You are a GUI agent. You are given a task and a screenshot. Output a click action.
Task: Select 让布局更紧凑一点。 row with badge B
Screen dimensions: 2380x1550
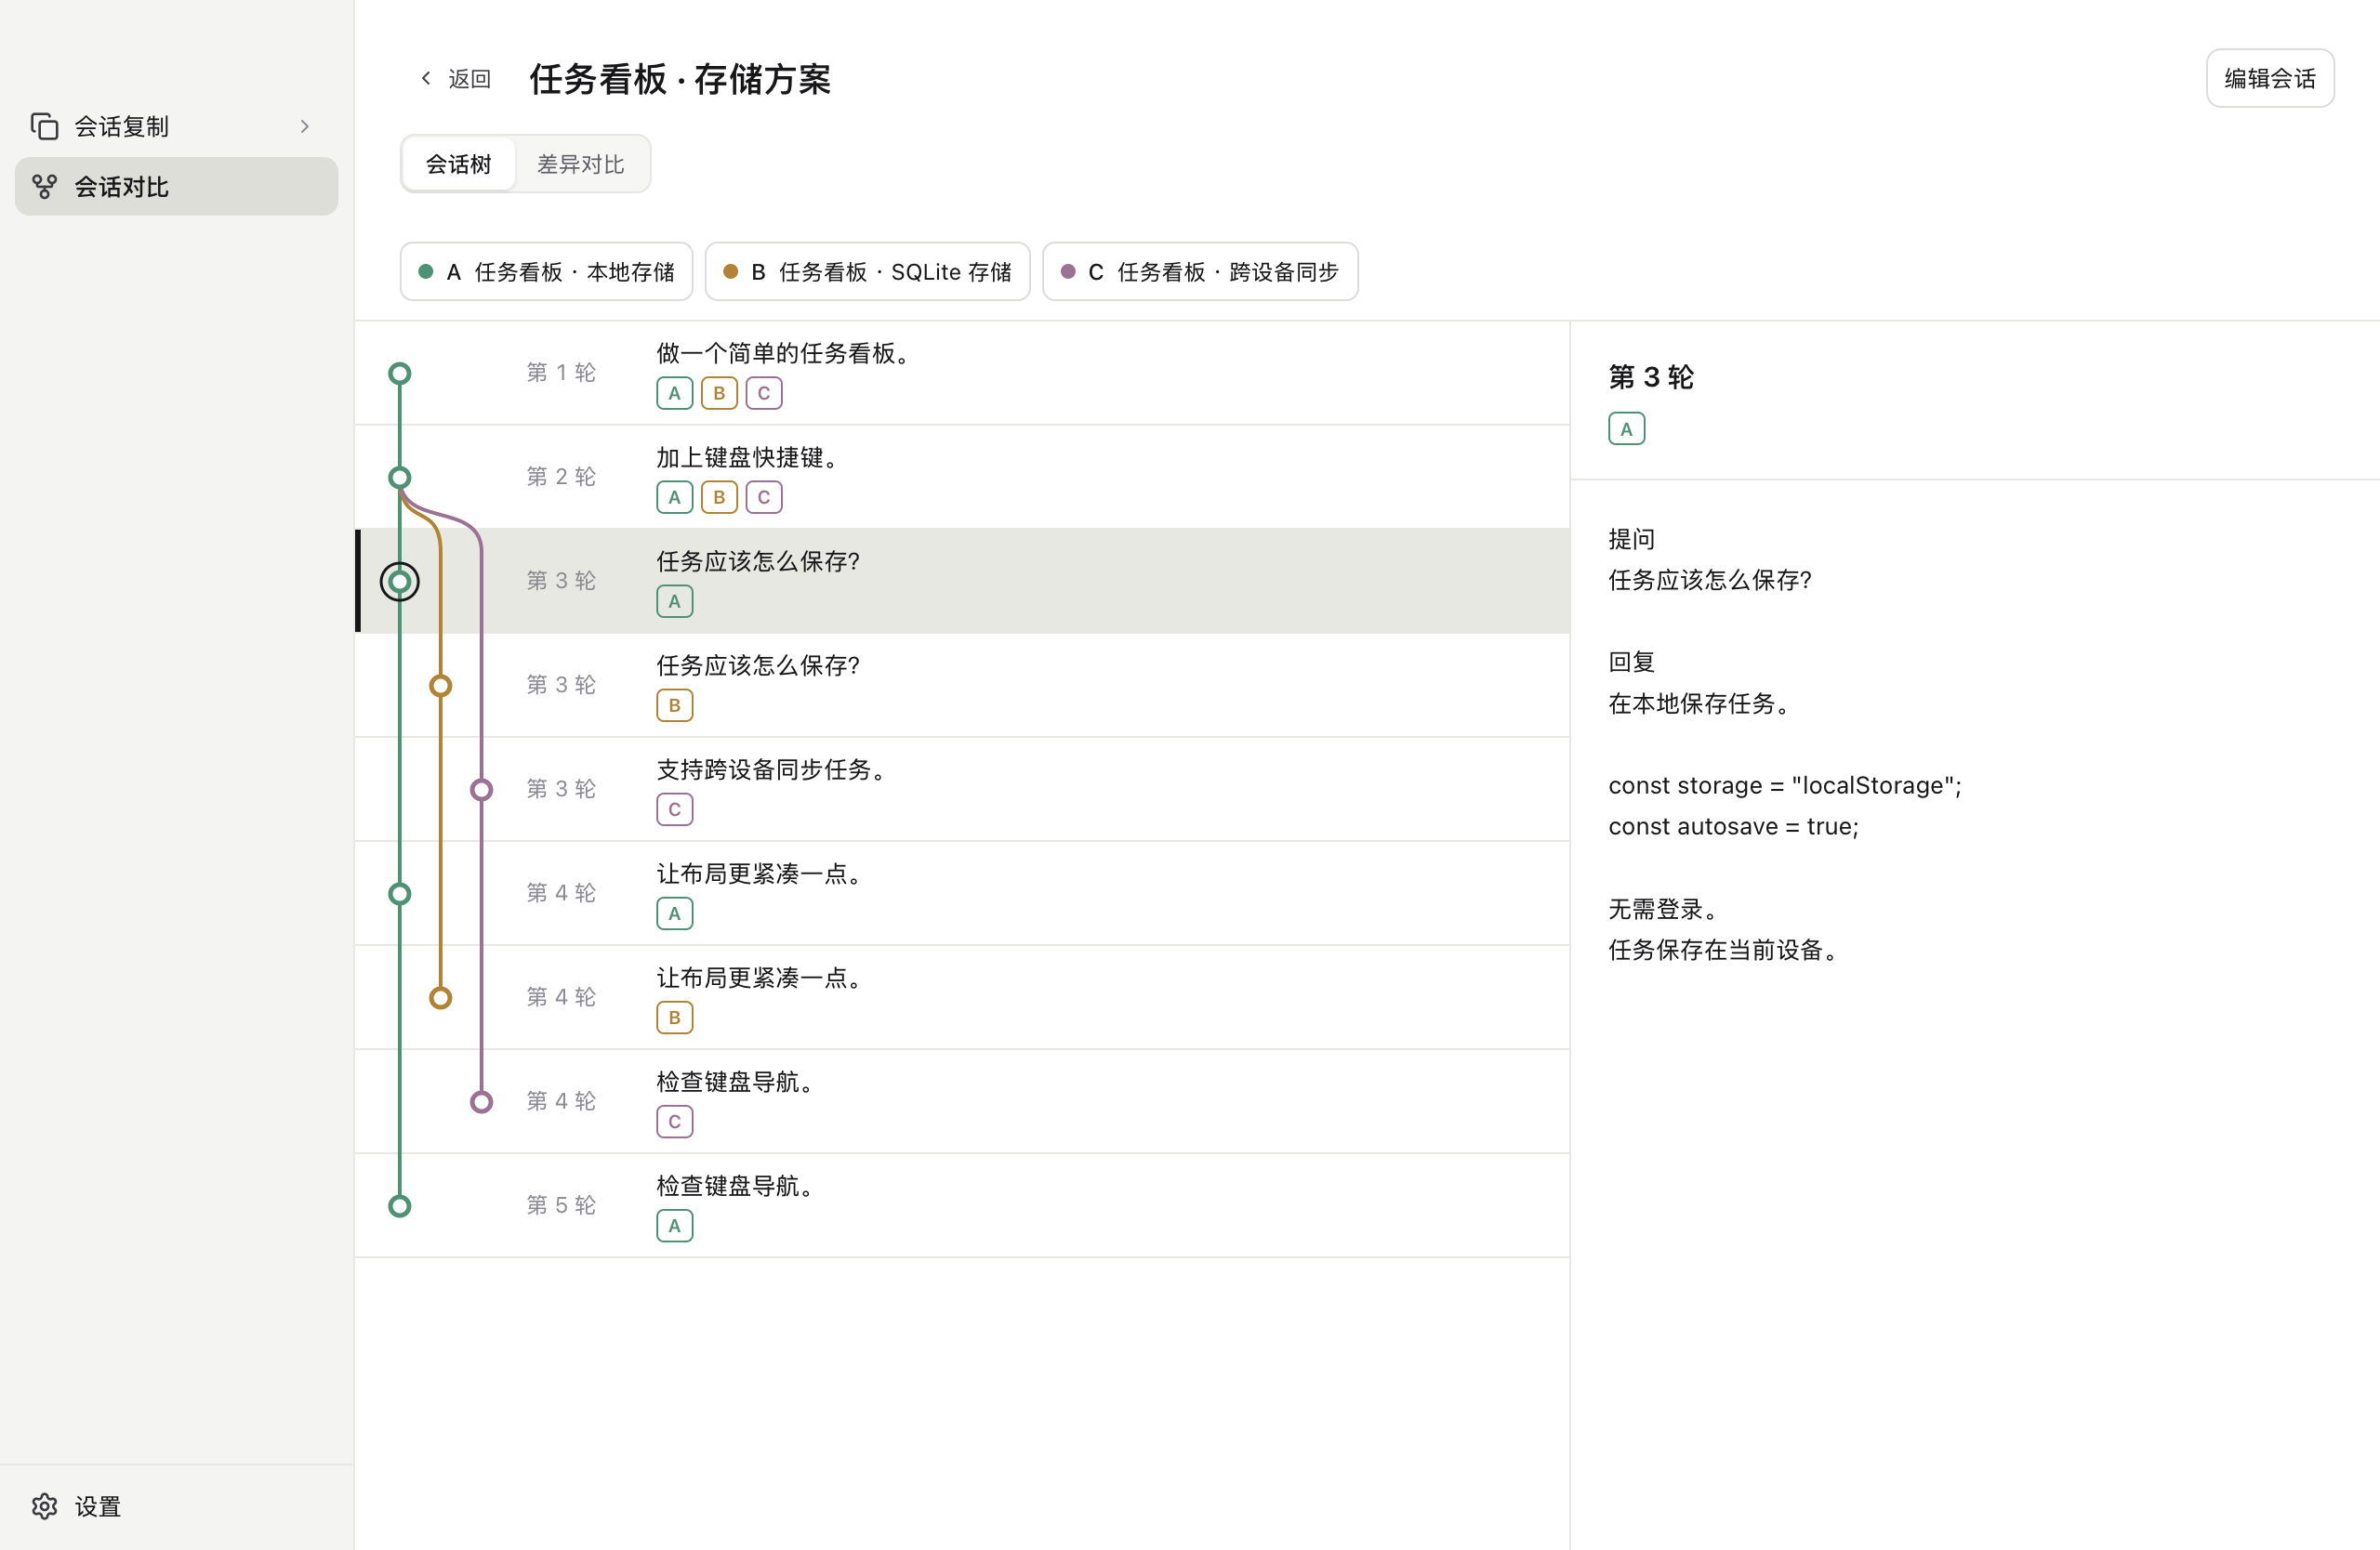pos(962,997)
